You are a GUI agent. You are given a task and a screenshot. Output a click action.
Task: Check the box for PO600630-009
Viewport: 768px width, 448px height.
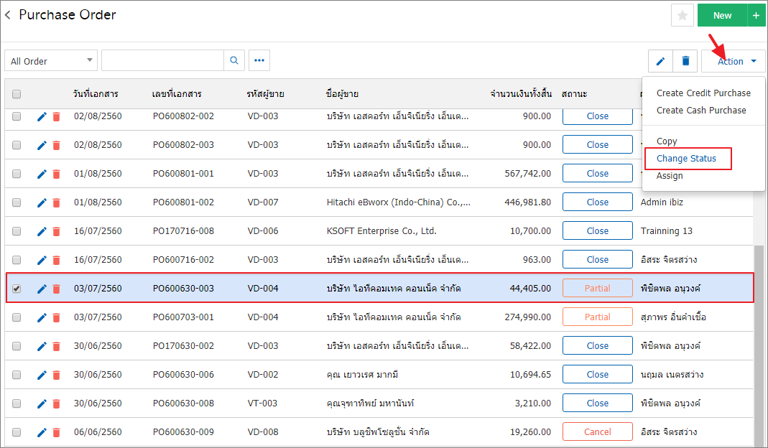click(17, 432)
